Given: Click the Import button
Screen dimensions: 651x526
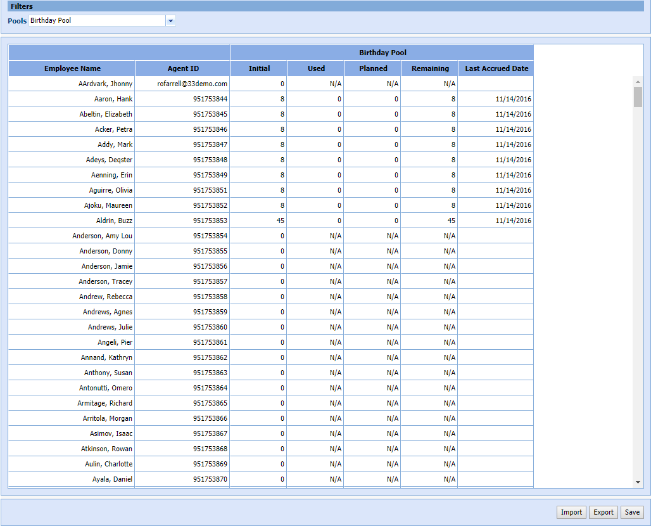Looking at the screenshot, I should coord(571,512).
